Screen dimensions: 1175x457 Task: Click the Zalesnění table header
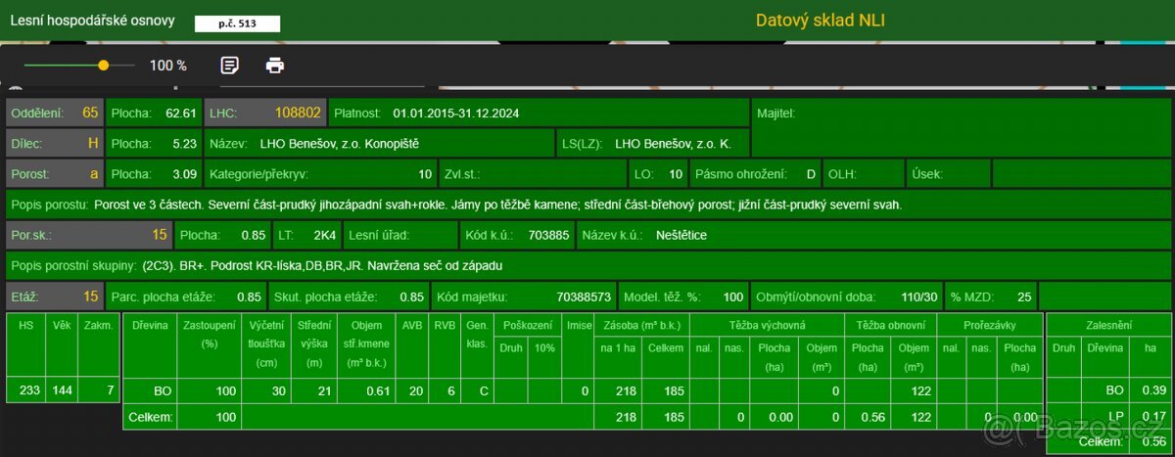click(x=1109, y=324)
